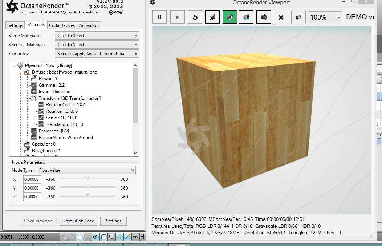Open the Cuda Devices tab
This screenshot has height=246, width=382.
pyautogui.click(x=62, y=25)
